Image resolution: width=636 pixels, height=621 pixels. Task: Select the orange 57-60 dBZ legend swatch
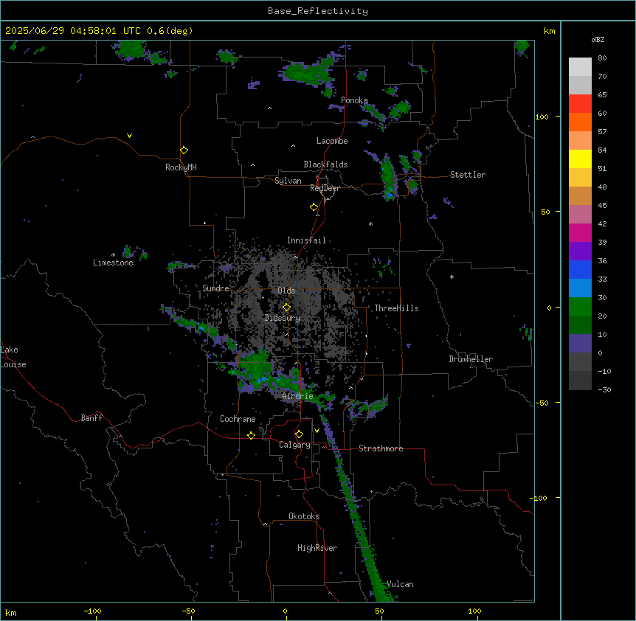click(580, 122)
